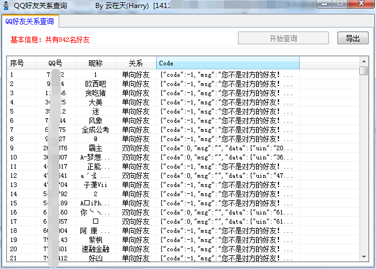Click the 导出 button
Screen dimensions: 376x269
point(352,38)
